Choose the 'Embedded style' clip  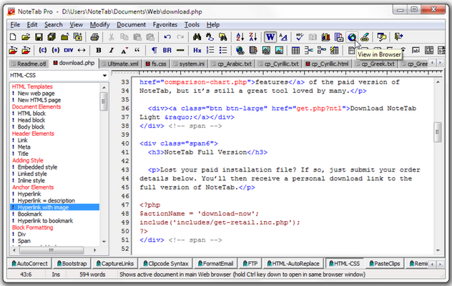coord(37,167)
